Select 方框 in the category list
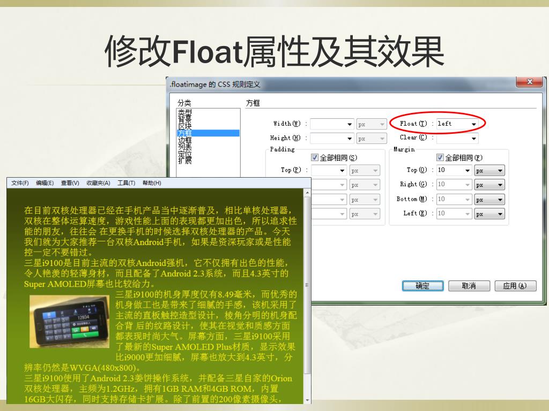Viewport: 549px width, 411px height. point(209,133)
